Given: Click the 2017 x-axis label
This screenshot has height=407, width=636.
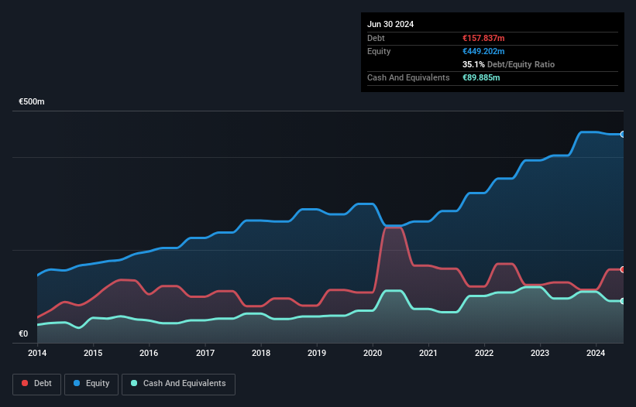Looking at the screenshot, I should 205,353.
